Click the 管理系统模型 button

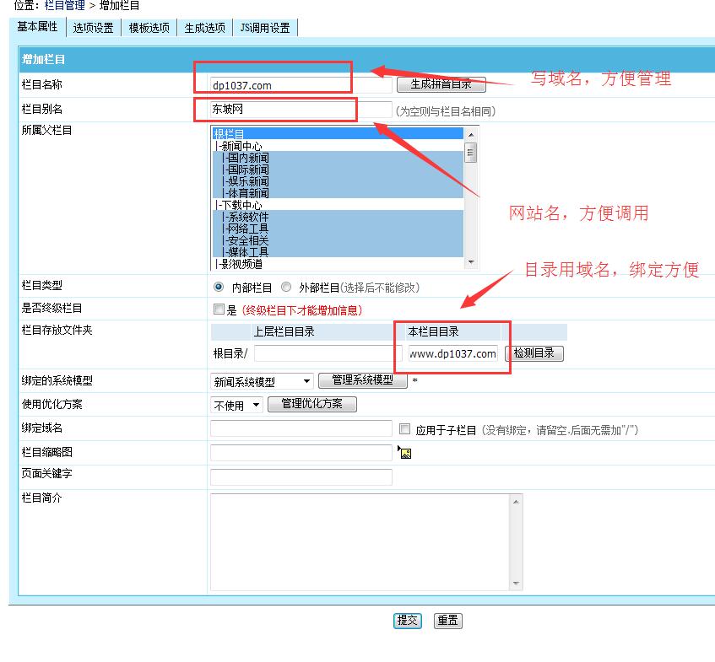[x=362, y=380]
